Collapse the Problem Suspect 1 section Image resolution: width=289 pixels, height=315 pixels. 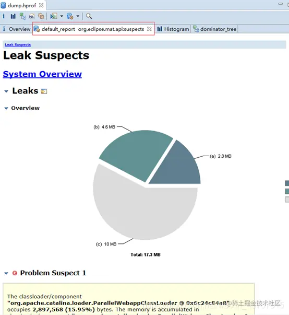click(6, 273)
